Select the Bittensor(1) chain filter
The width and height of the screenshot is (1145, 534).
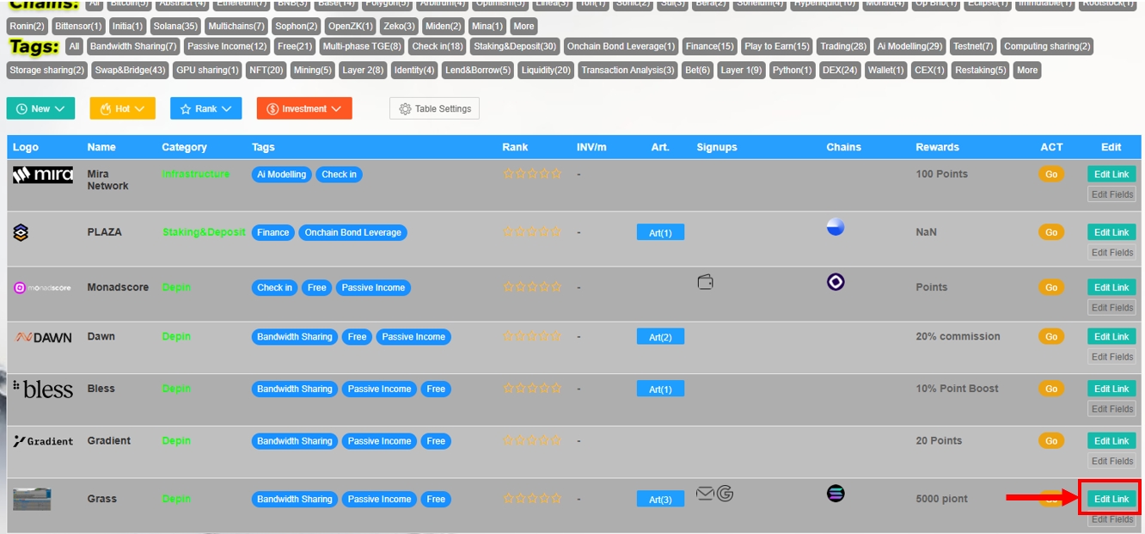point(79,26)
